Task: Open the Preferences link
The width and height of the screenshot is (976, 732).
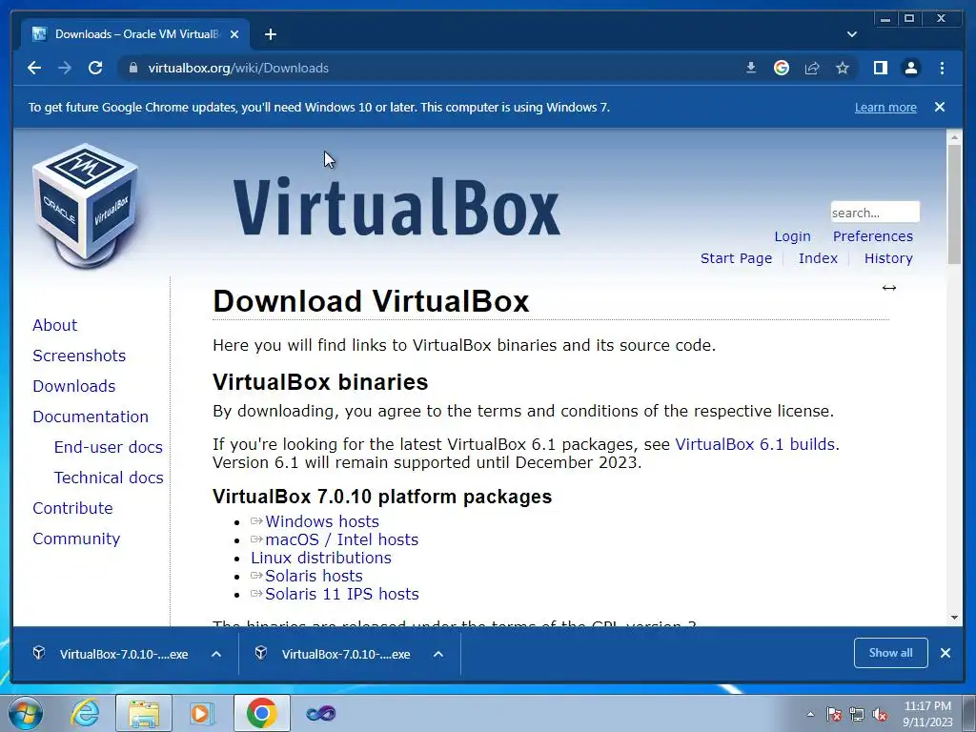Action: [x=873, y=236]
